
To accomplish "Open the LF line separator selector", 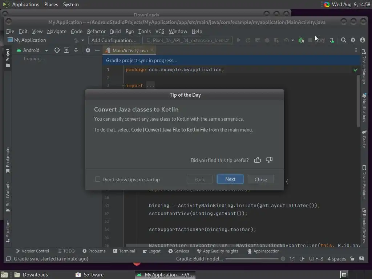I will (302, 259).
